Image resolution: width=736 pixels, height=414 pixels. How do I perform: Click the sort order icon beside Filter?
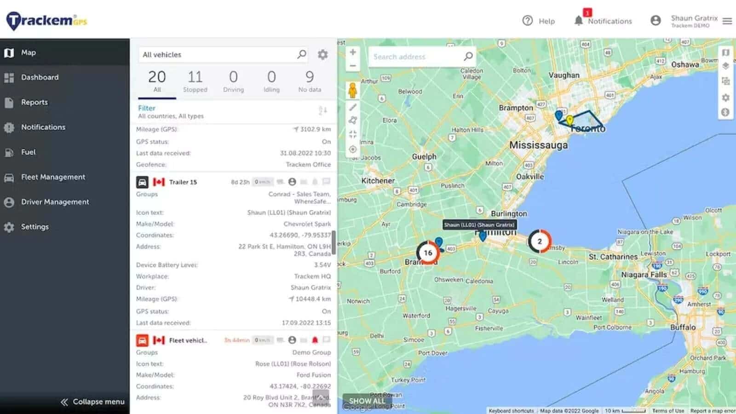point(323,110)
